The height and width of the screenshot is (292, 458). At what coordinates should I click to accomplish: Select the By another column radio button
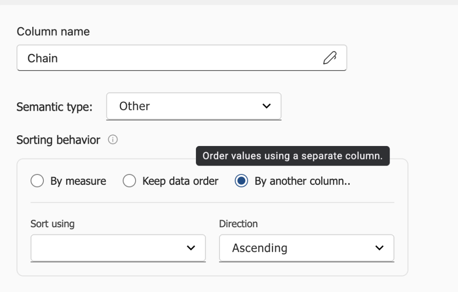tap(242, 181)
